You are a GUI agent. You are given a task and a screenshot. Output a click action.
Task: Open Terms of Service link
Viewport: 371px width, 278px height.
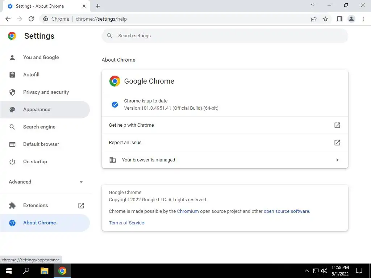coord(126,223)
